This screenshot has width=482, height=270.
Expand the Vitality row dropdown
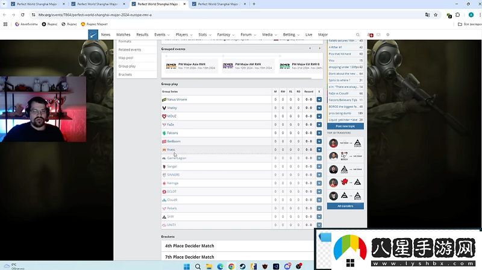coord(319,108)
